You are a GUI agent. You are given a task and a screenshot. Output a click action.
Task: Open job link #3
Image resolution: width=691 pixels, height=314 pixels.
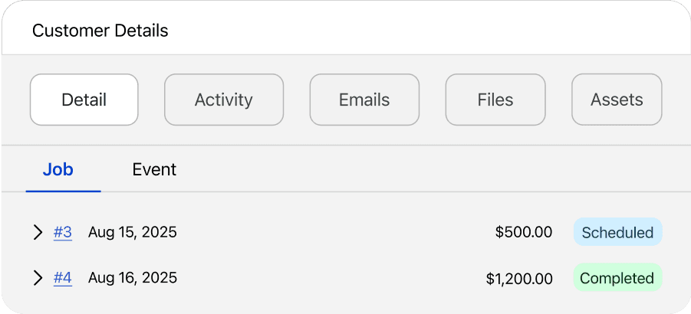[x=63, y=232]
